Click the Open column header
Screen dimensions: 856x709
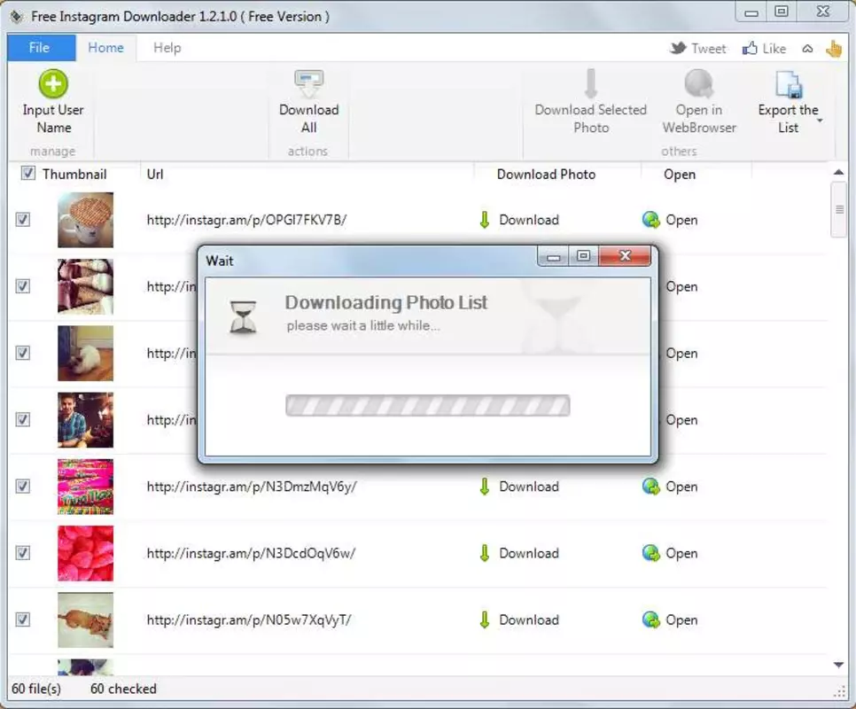680,175
